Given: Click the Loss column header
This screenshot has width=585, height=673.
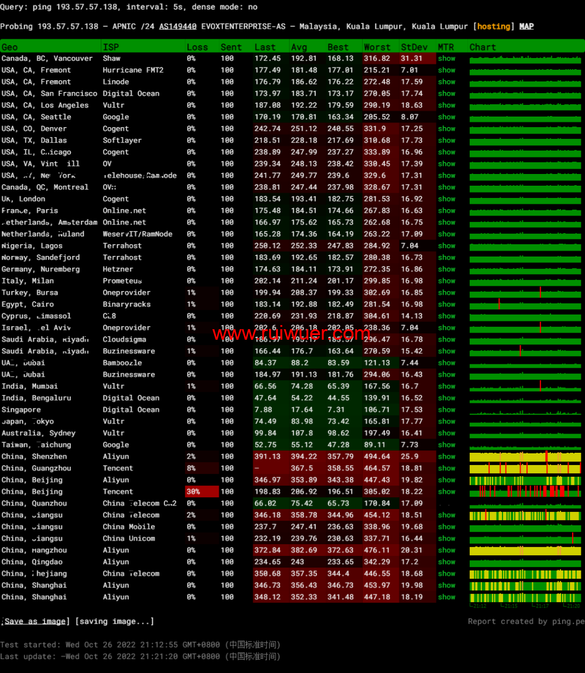Looking at the screenshot, I should tap(197, 47).
